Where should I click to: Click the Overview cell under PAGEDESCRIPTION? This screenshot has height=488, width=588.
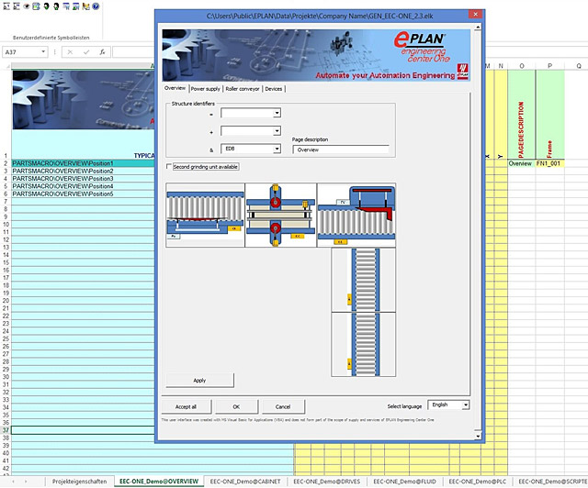[x=521, y=163]
